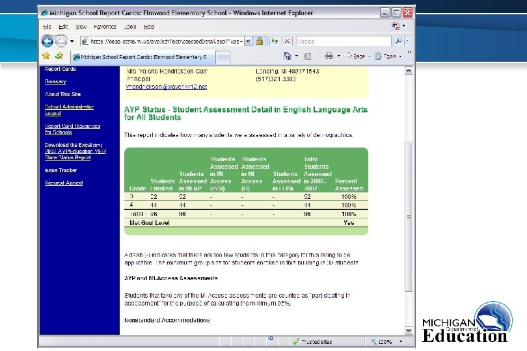Screen dimensions: 527x351
Task: Open the File menu
Action: coord(47,27)
